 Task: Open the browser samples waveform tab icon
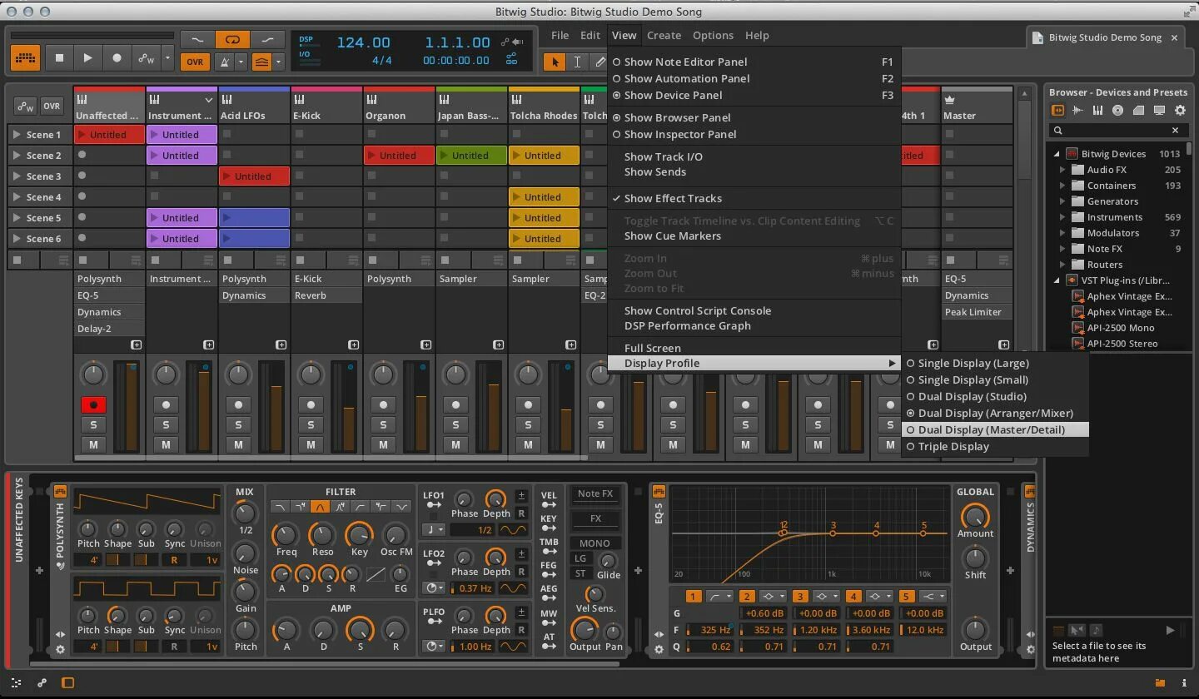pyautogui.click(x=1078, y=110)
